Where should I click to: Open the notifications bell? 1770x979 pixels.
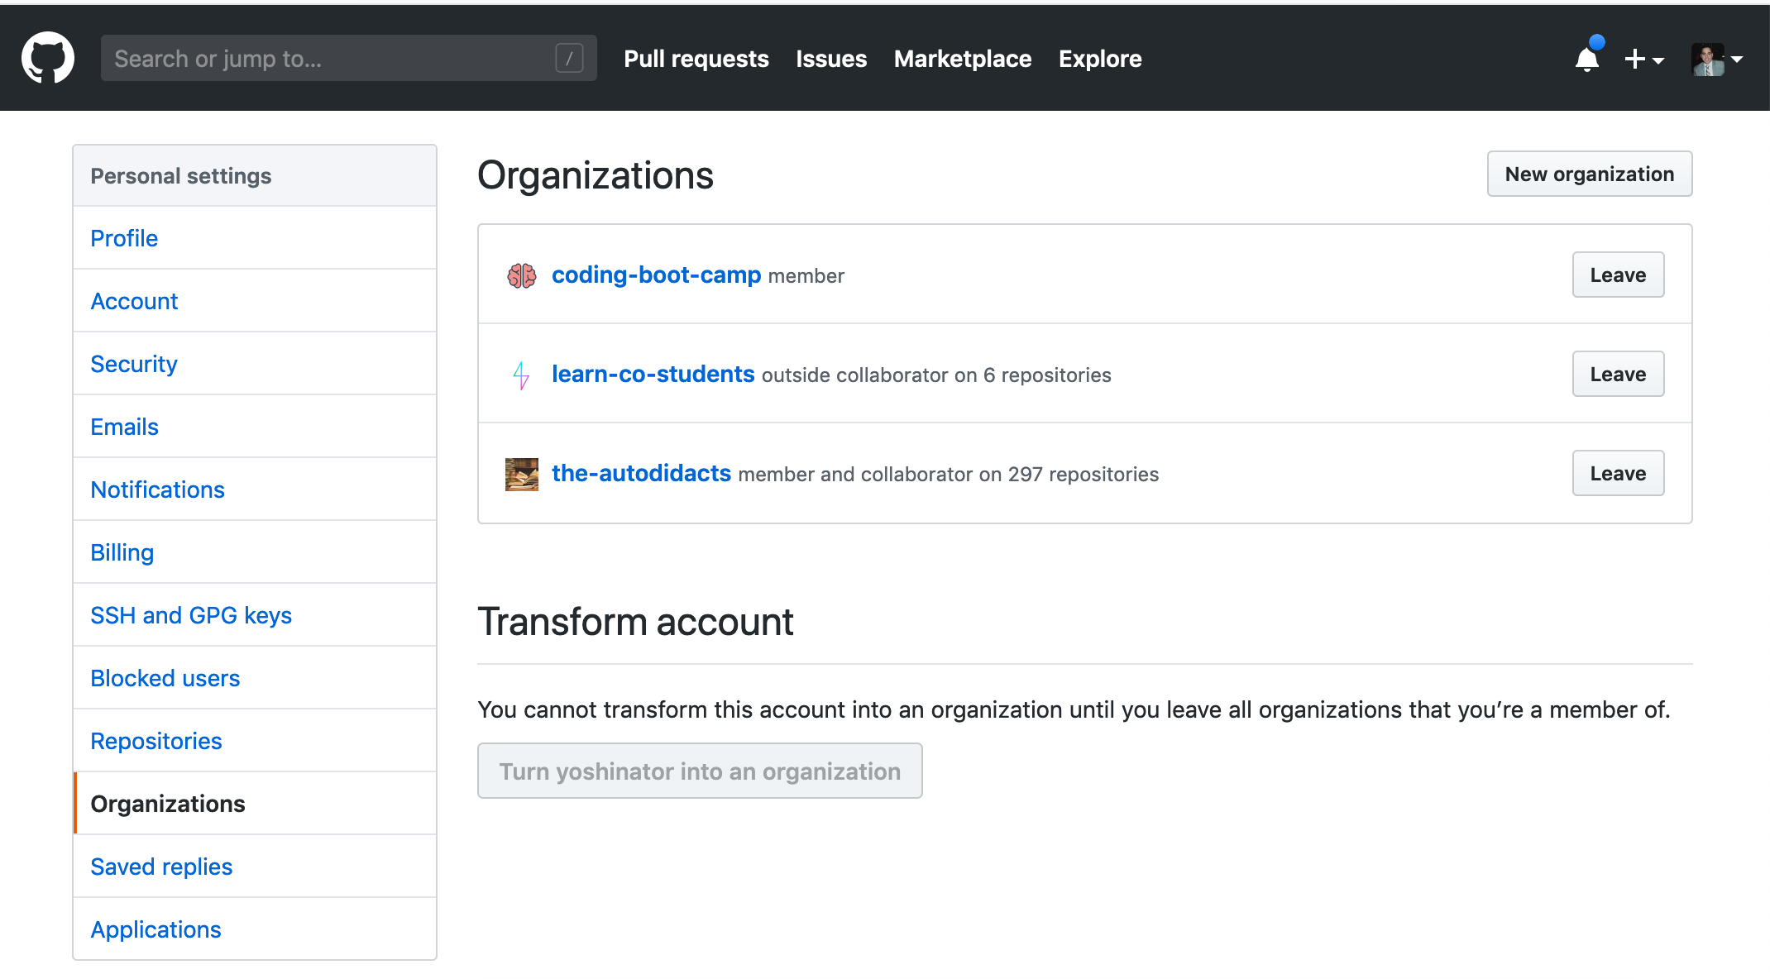1586,59
